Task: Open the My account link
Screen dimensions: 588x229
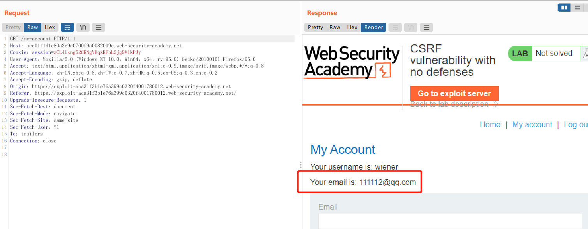Action: 532,125
